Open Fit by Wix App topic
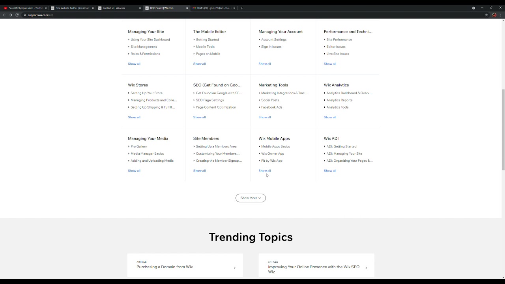Image resolution: width=505 pixels, height=284 pixels. coord(272,161)
